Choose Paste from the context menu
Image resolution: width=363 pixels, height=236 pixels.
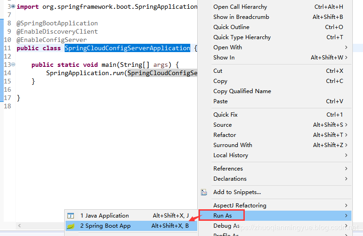275,101
